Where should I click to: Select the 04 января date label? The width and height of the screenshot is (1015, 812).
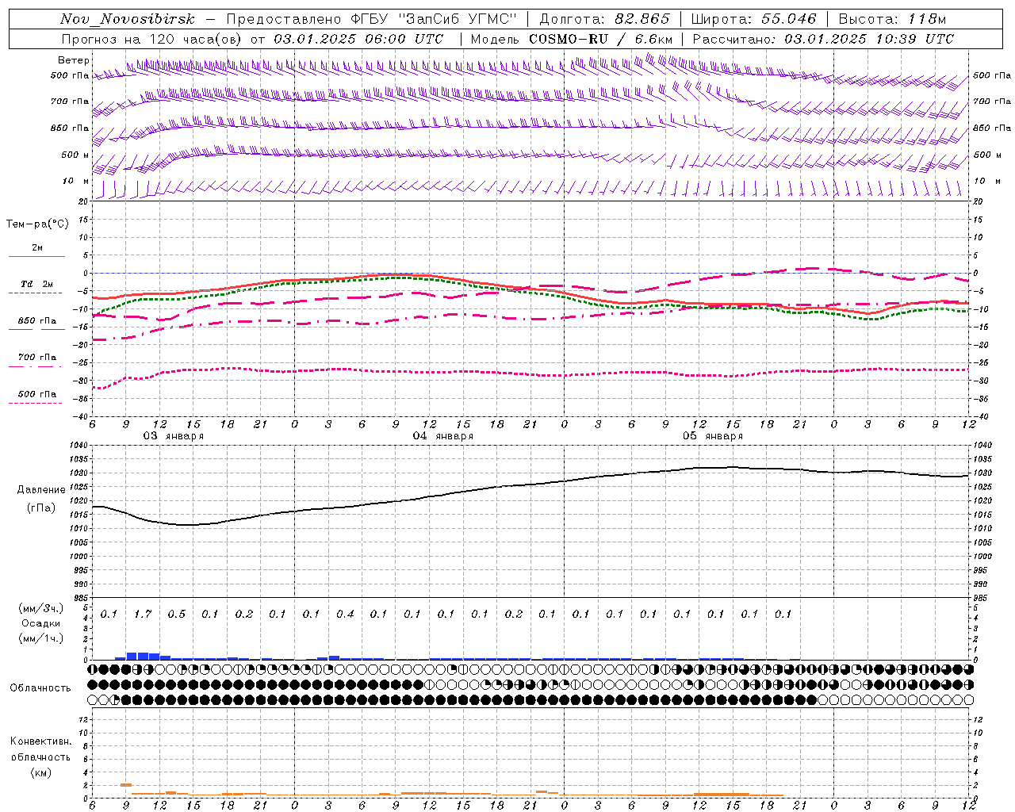click(442, 436)
